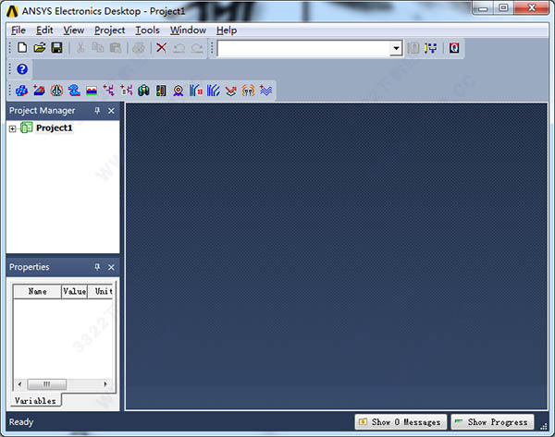Click the plain blue curved field lines icon
This screenshot has height=437, width=555.
pos(214,91)
